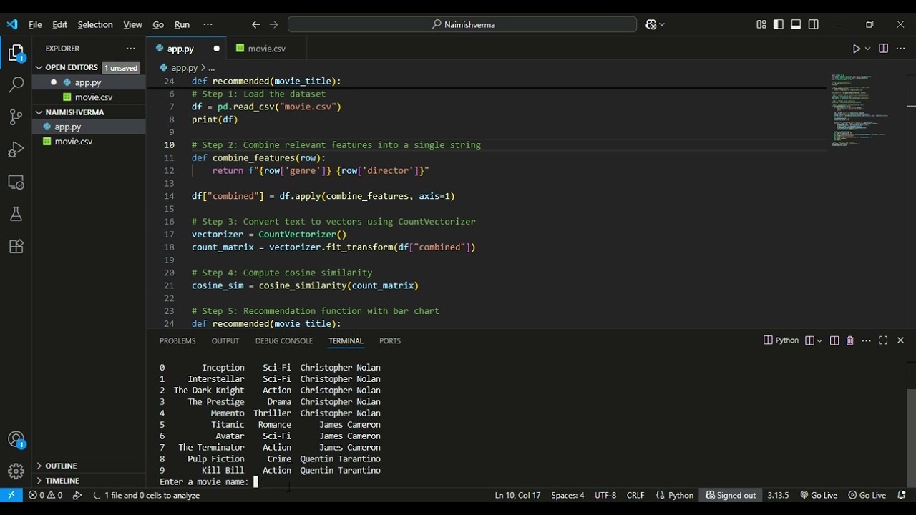Viewport: 916px width, 515px height.
Task: Open Customize Layout in title bar
Action: (x=761, y=24)
